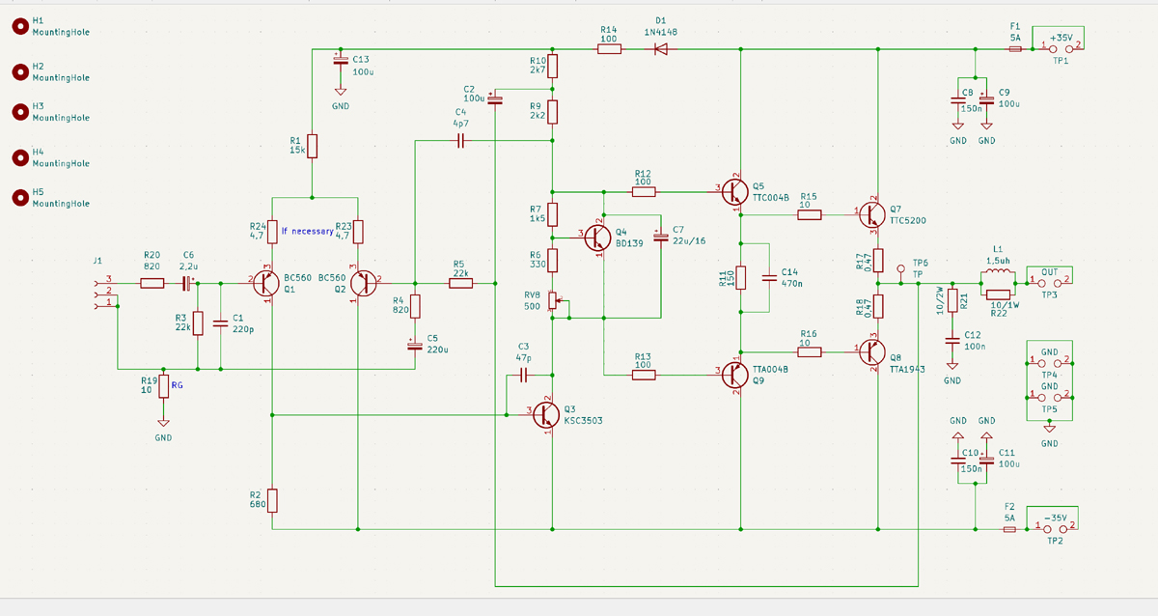
Task: Select resistor R7 1k5 symbol
Action: click(x=552, y=213)
